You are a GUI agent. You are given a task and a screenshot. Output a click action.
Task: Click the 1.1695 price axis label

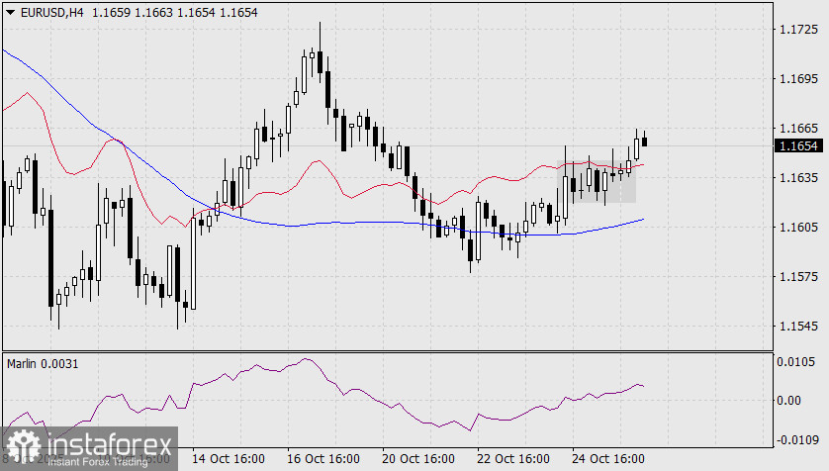tap(798, 79)
